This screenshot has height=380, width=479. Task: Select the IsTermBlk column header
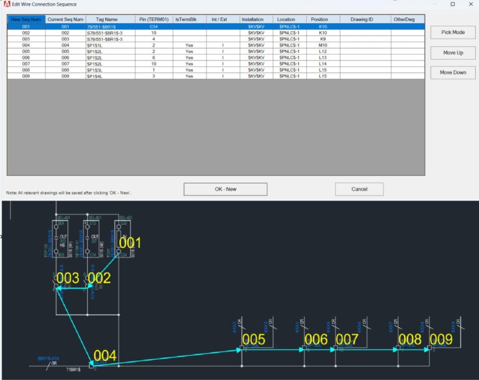189,19
